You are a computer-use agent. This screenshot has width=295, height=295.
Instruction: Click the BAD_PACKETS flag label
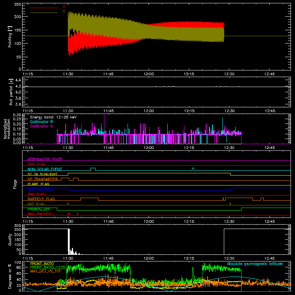pyautogui.click(x=40, y=214)
